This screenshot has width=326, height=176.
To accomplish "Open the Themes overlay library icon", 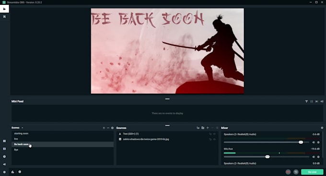I will pos(4,17).
